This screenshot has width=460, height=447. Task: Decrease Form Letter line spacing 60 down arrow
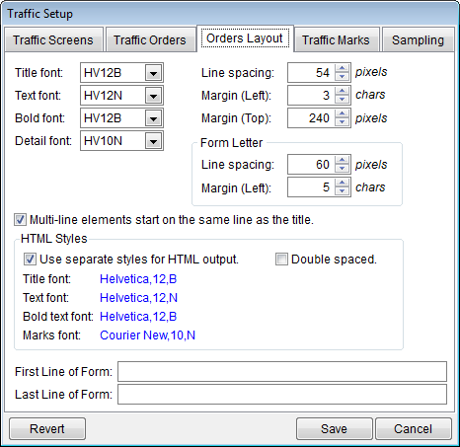343,169
